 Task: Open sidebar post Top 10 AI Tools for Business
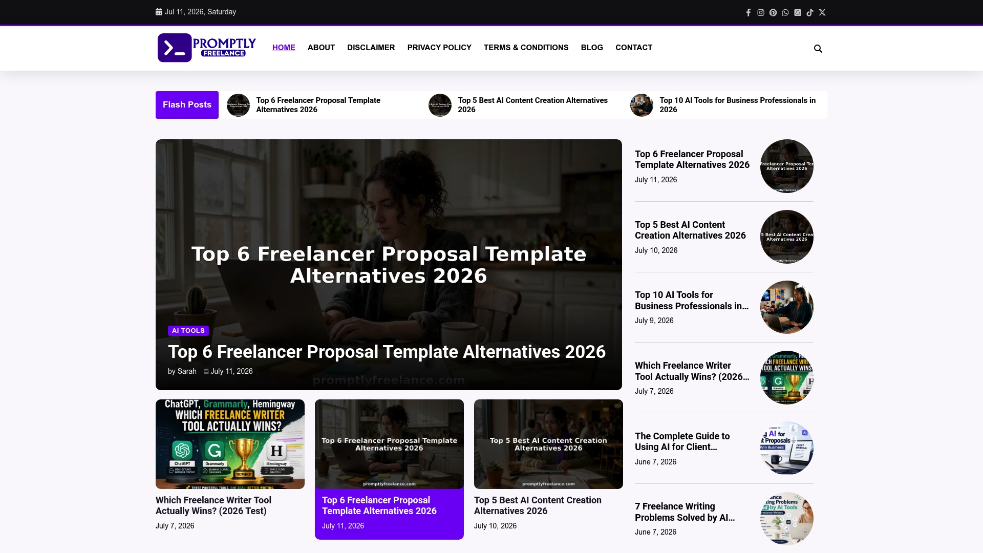pyautogui.click(x=692, y=301)
